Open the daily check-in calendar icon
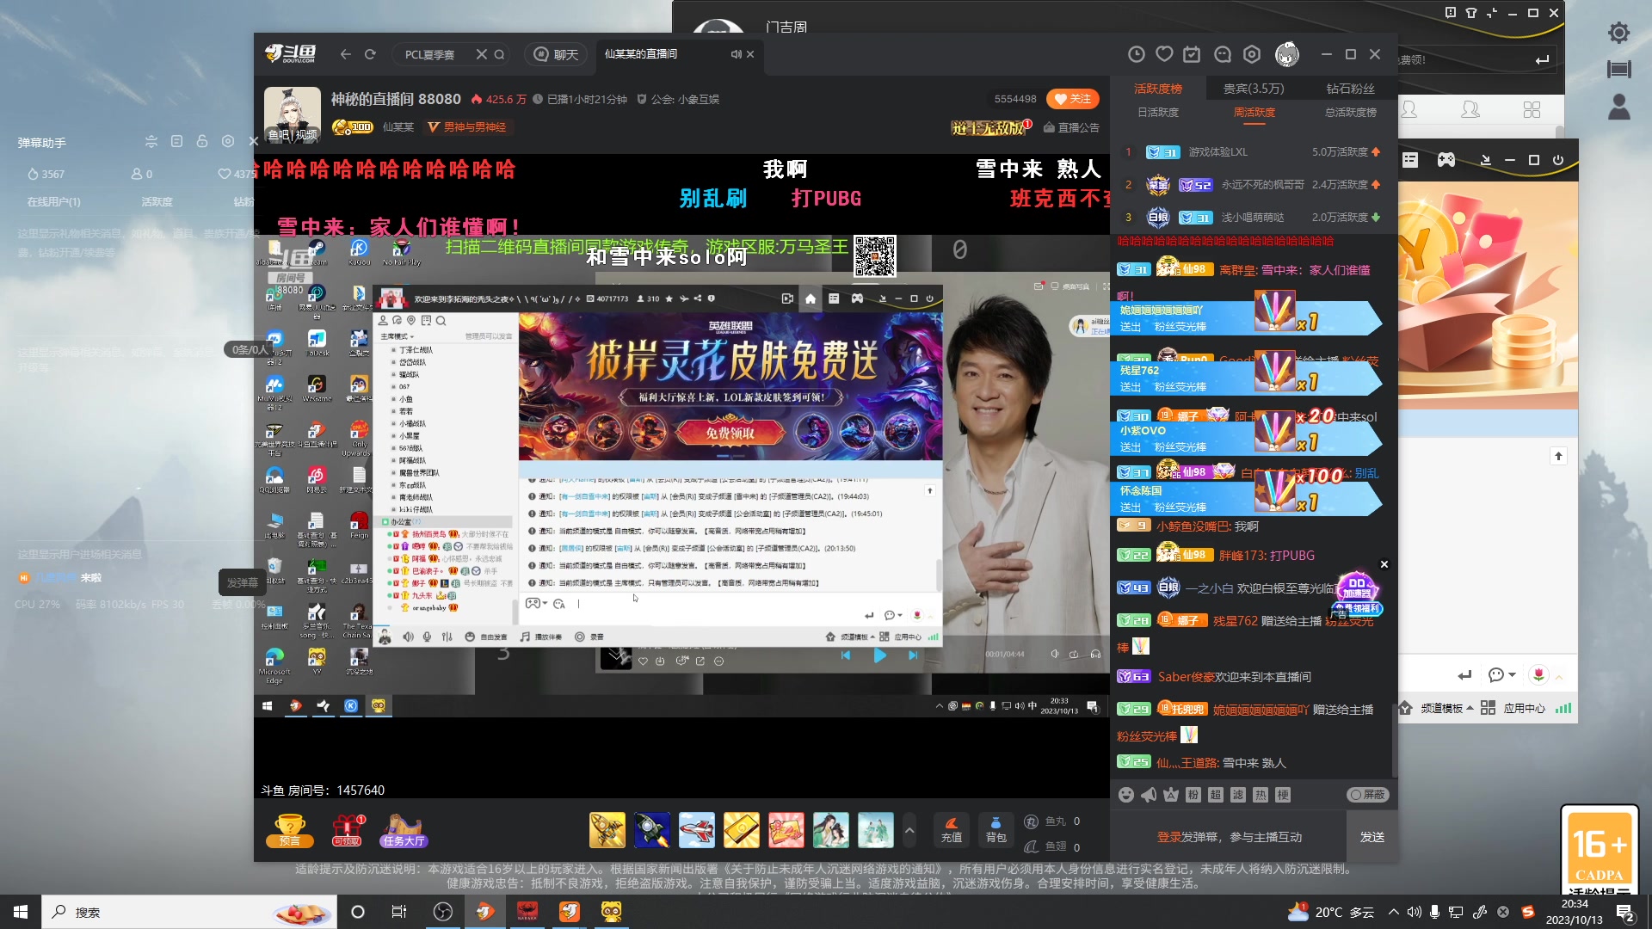 point(1192,54)
